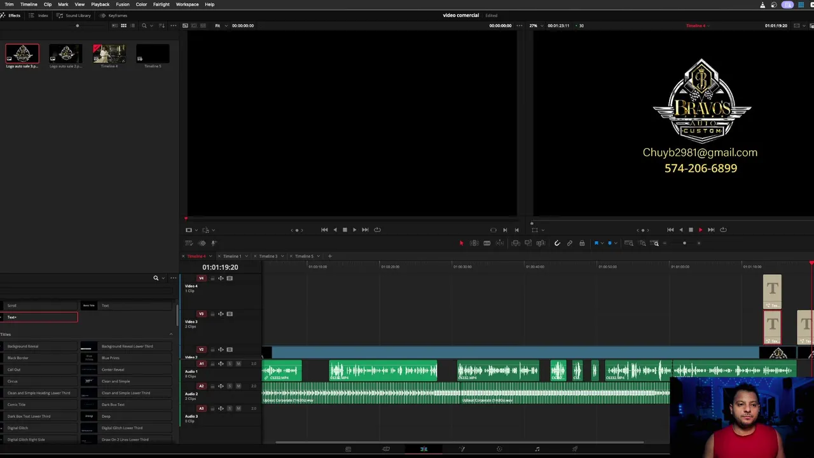Lock the Video 4 track
This screenshot has height=458, width=814.
212,278
